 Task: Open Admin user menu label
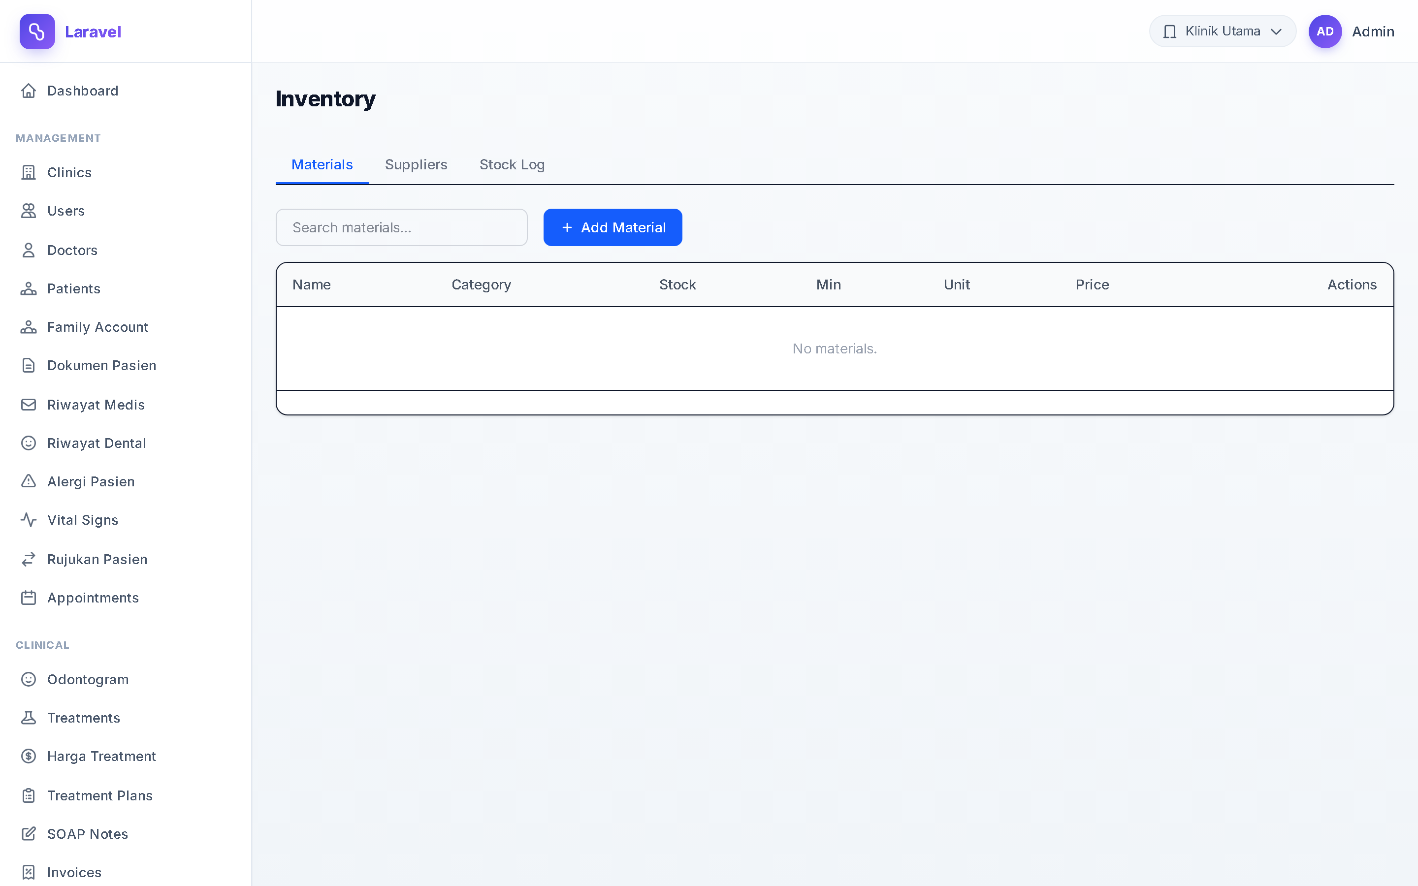tap(1373, 32)
